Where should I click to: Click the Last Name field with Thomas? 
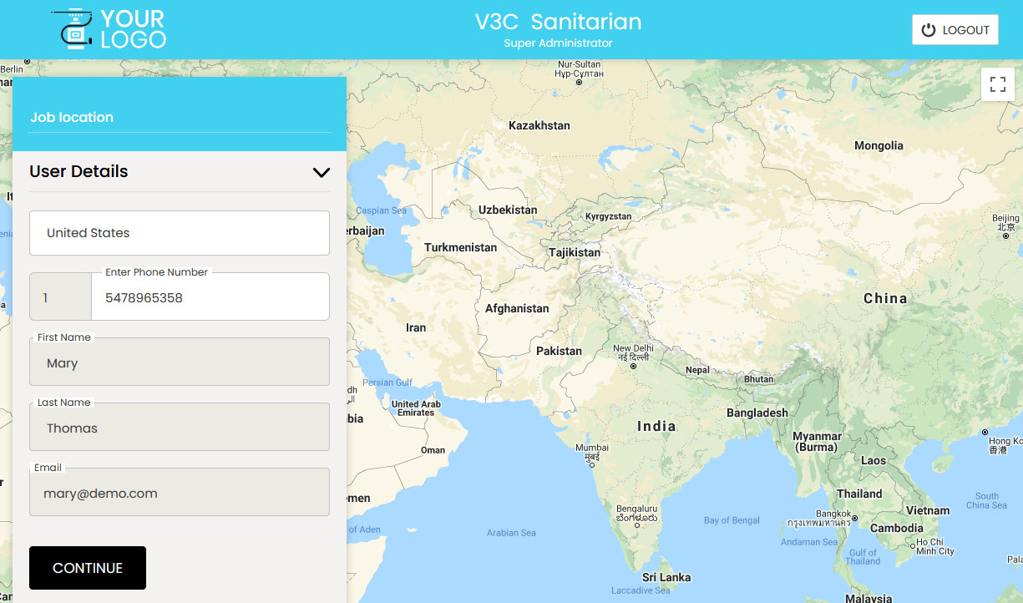[180, 428]
